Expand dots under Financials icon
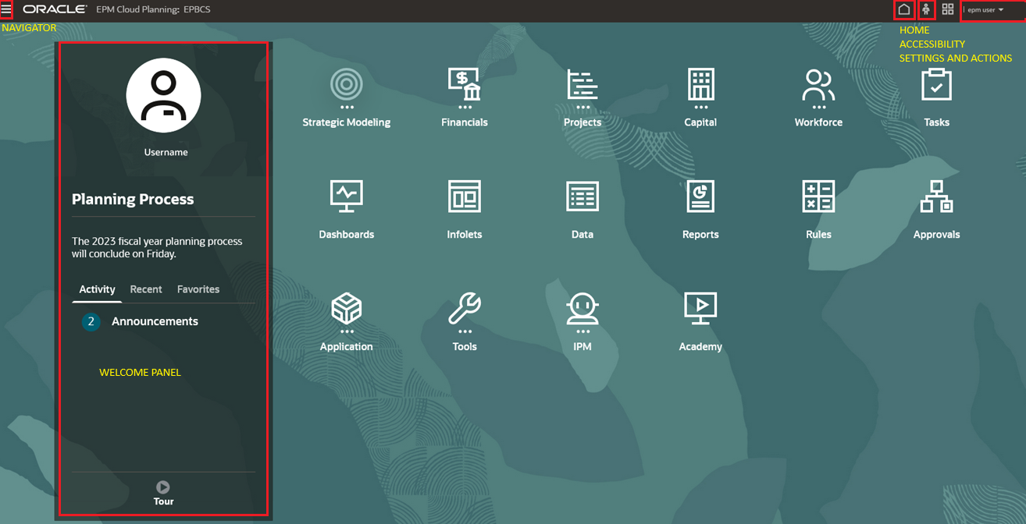 point(465,108)
